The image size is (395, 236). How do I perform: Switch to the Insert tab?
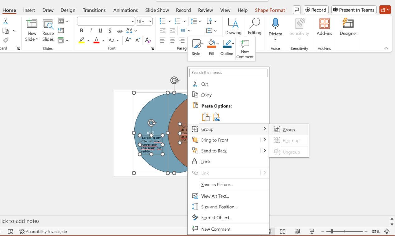pos(29,10)
